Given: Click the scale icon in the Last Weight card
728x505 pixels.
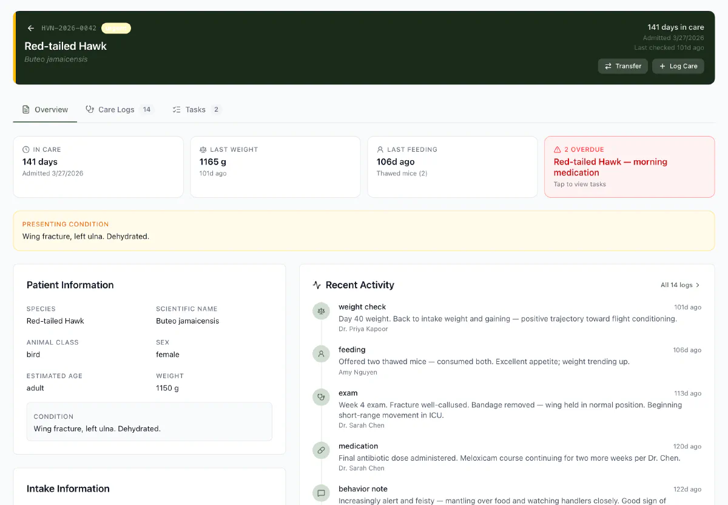Looking at the screenshot, I should point(203,149).
